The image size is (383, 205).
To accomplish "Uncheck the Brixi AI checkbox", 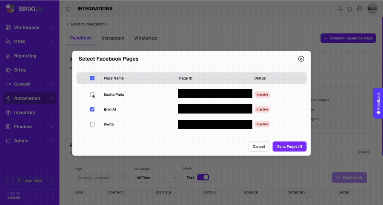I will coord(92,109).
